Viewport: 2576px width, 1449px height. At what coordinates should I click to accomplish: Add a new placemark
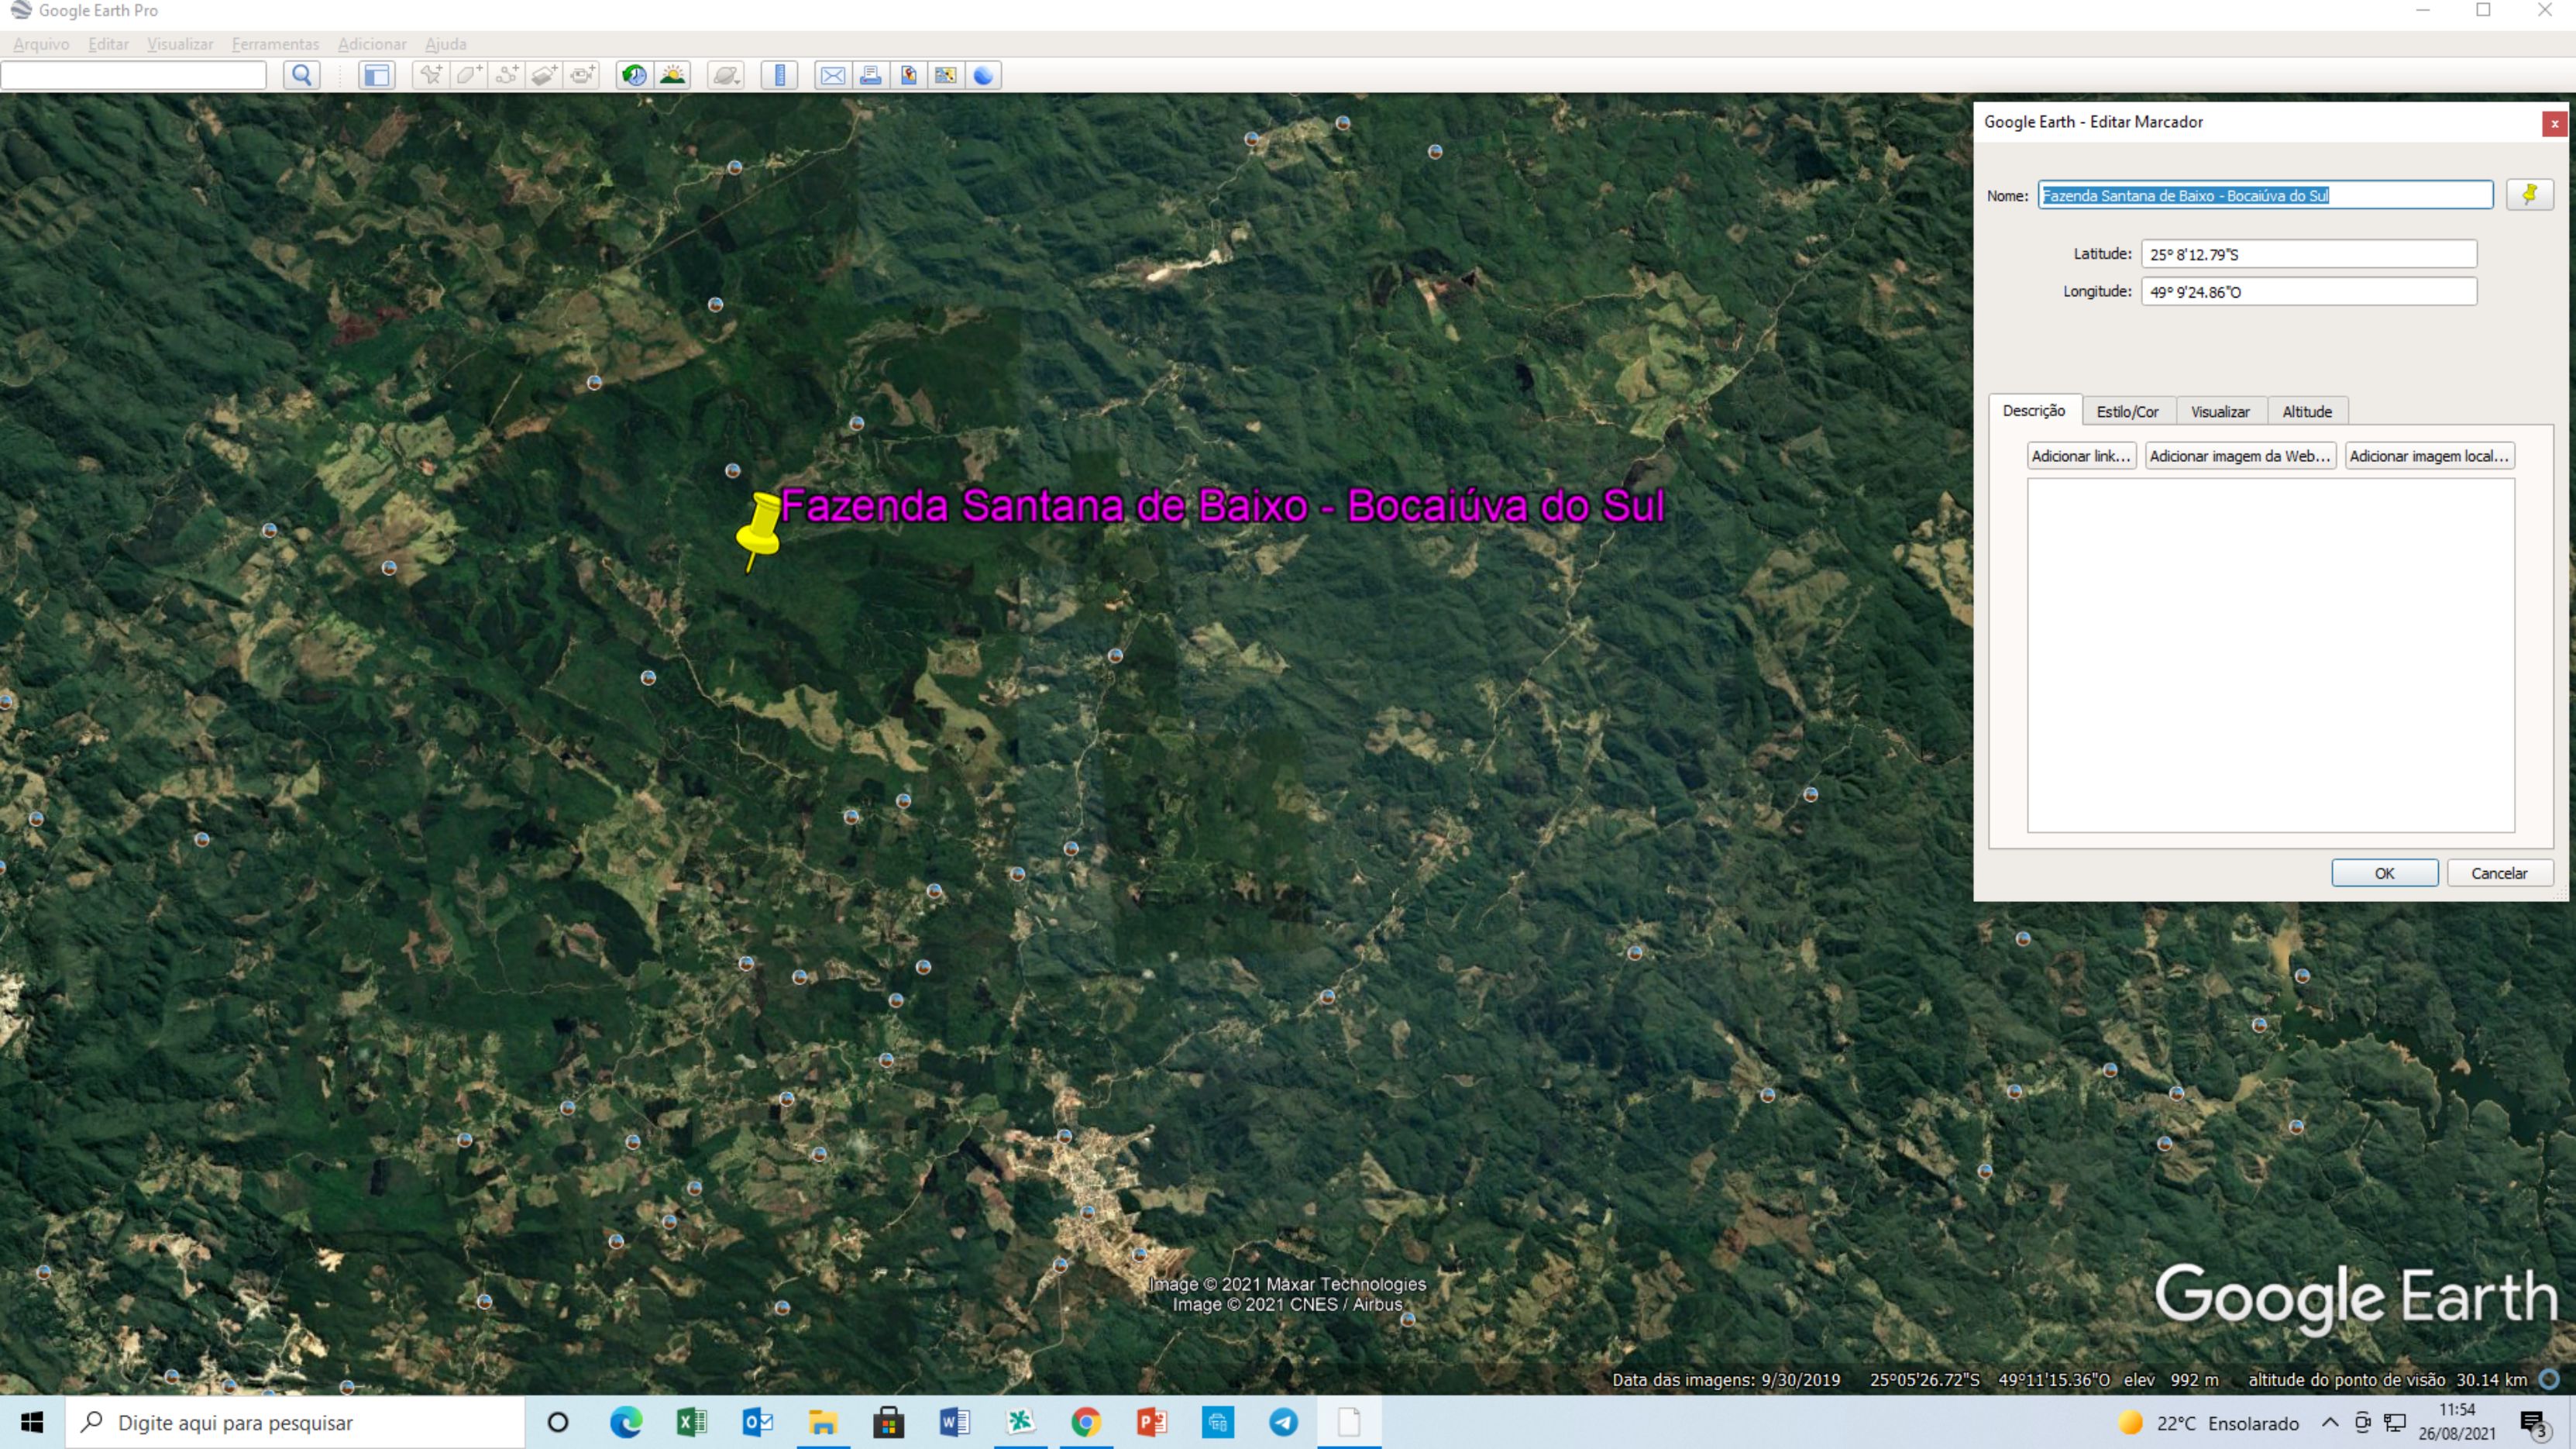[x=430, y=75]
